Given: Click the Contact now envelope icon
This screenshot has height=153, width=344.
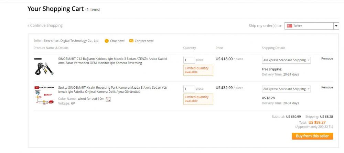Looking at the screenshot, I should (131, 41).
